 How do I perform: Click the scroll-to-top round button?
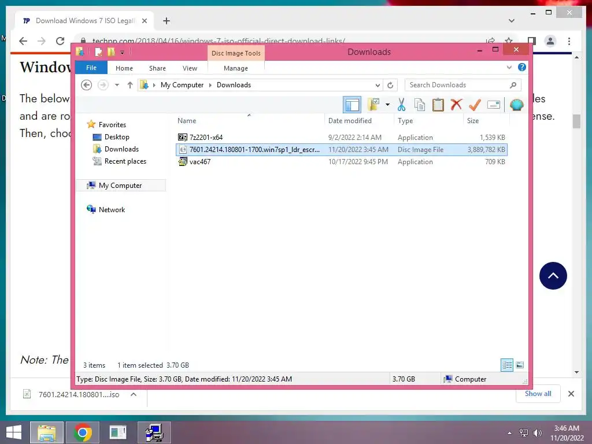click(553, 276)
